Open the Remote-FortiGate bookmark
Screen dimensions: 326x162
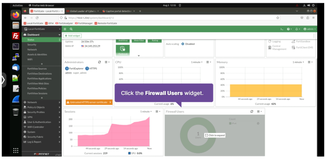(x=106, y=23)
